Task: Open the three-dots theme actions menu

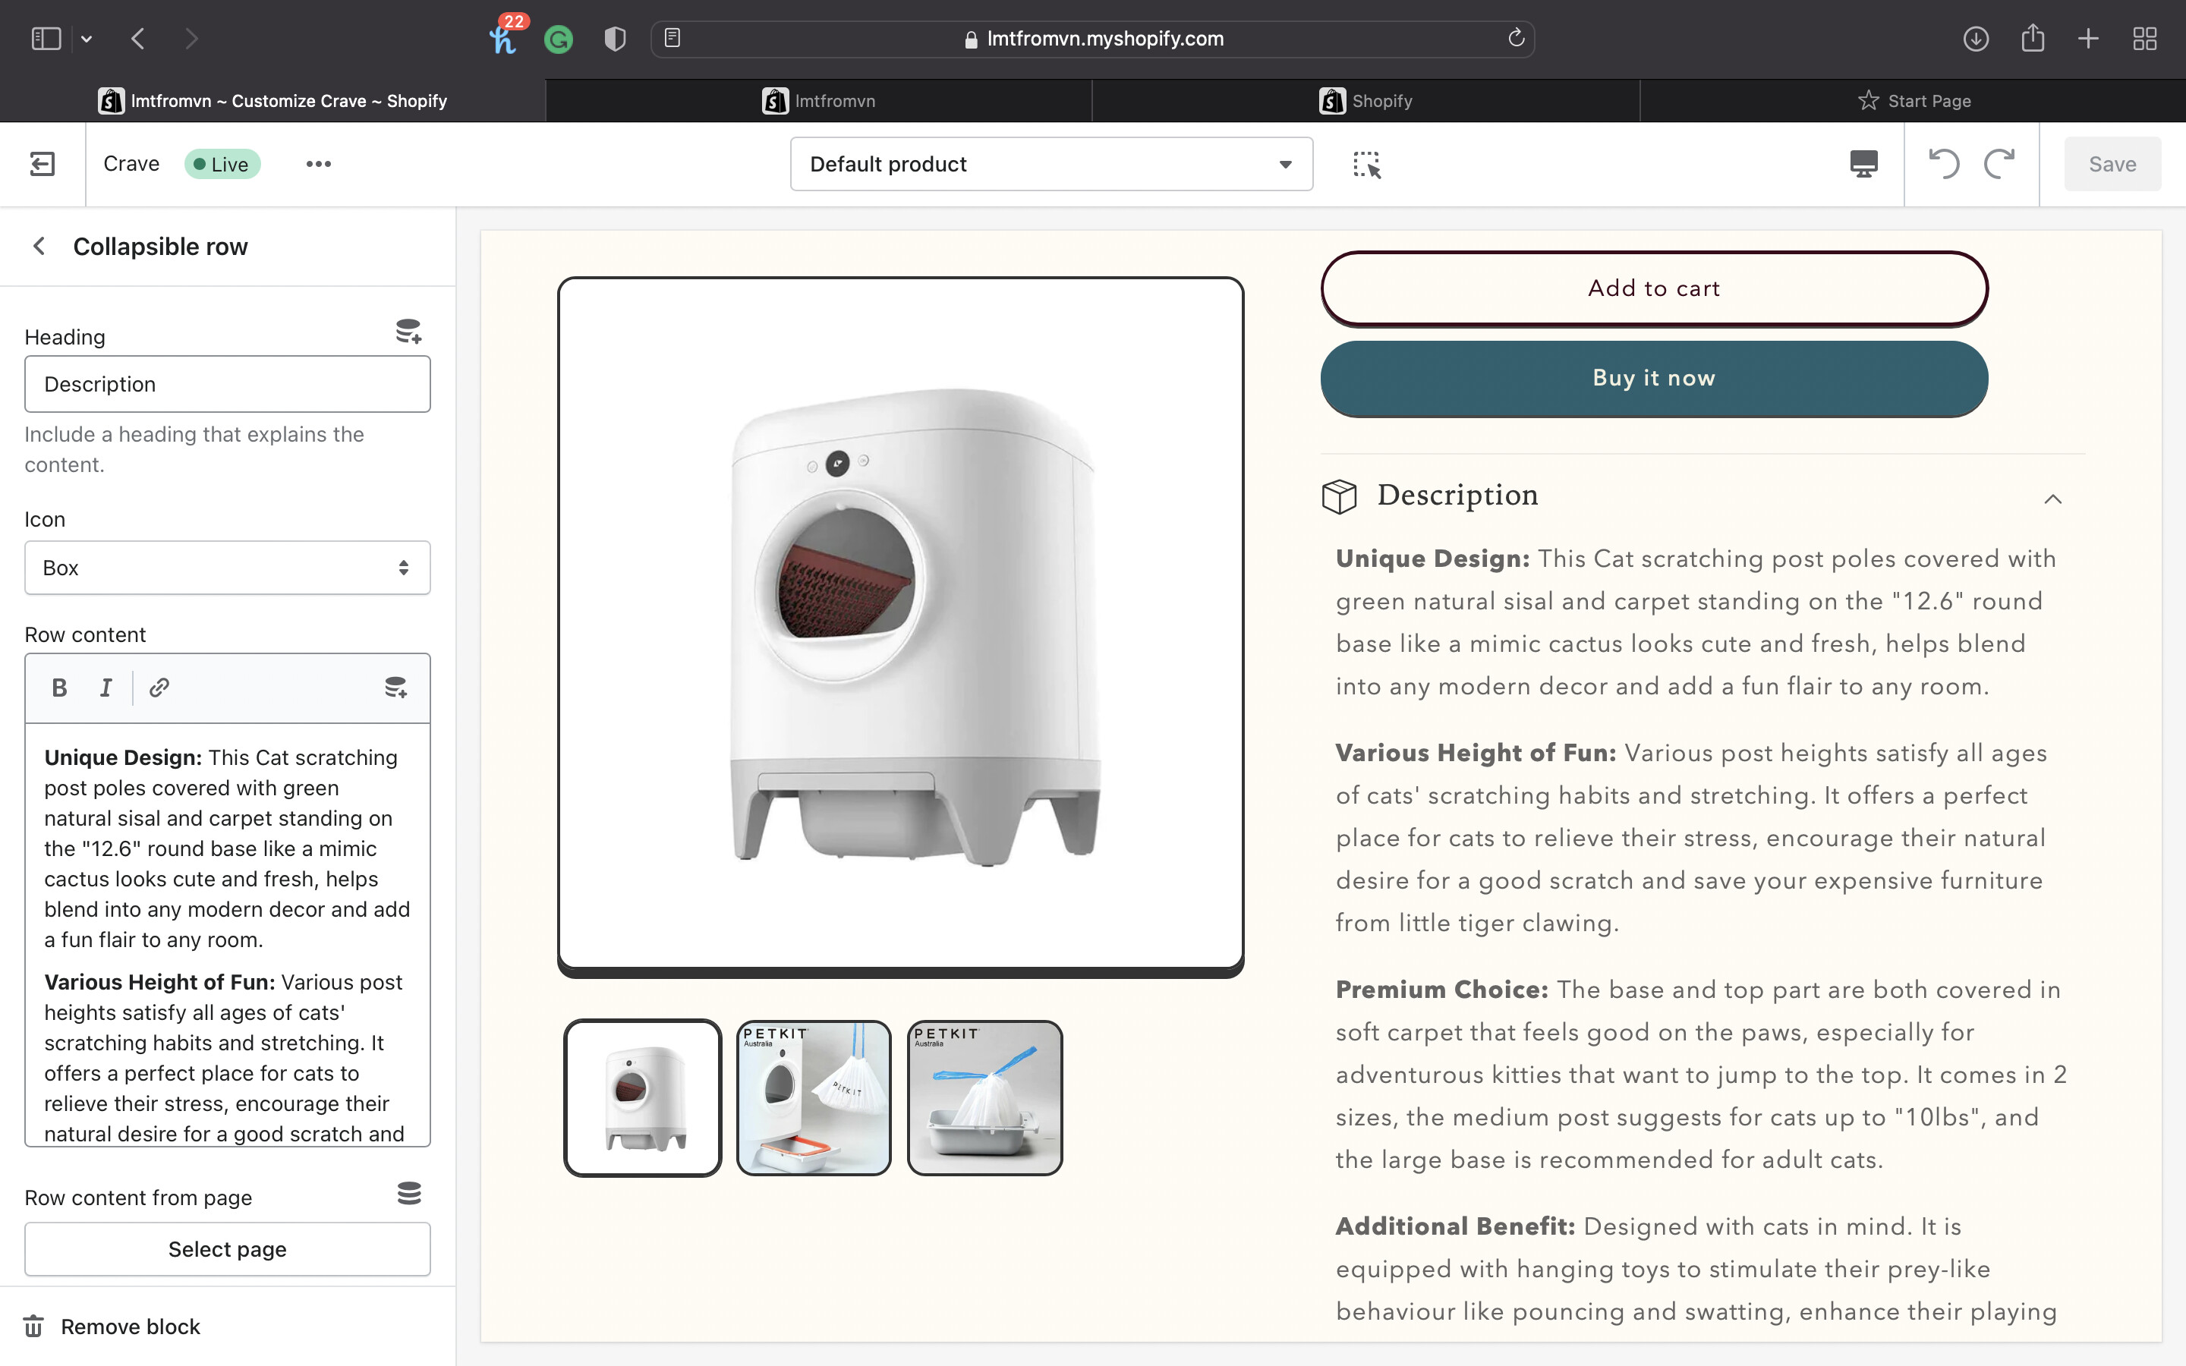Action: 318,163
